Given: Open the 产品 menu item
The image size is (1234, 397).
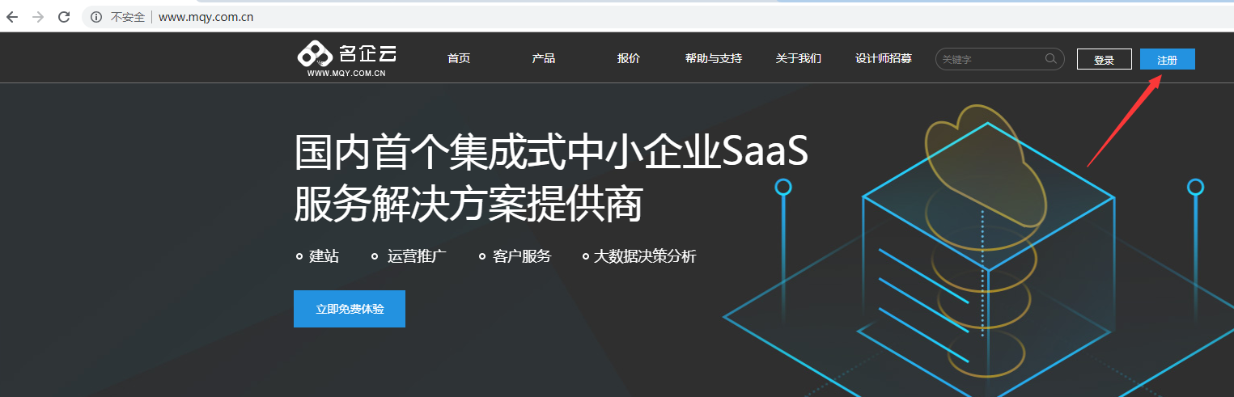Looking at the screenshot, I should 544,59.
